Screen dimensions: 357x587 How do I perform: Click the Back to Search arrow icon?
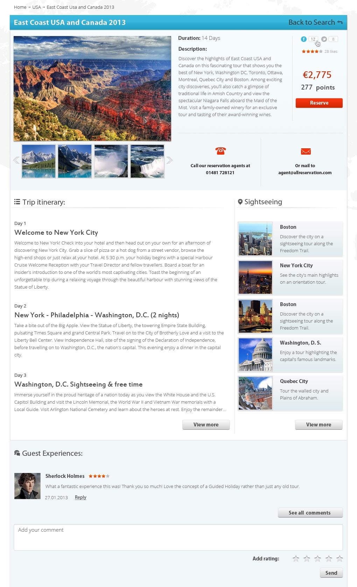[339, 22]
